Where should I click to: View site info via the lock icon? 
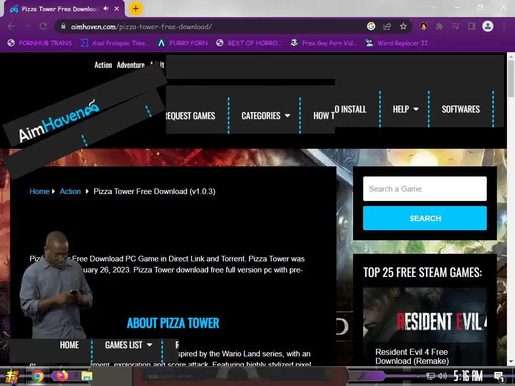pyautogui.click(x=63, y=27)
